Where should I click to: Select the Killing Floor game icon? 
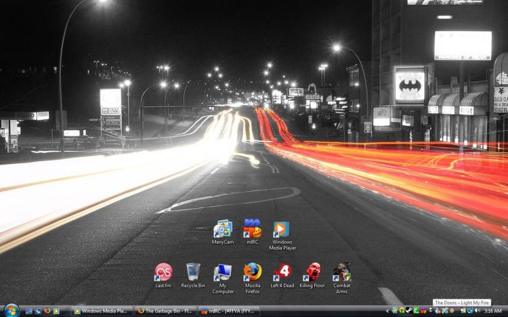click(312, 272)
